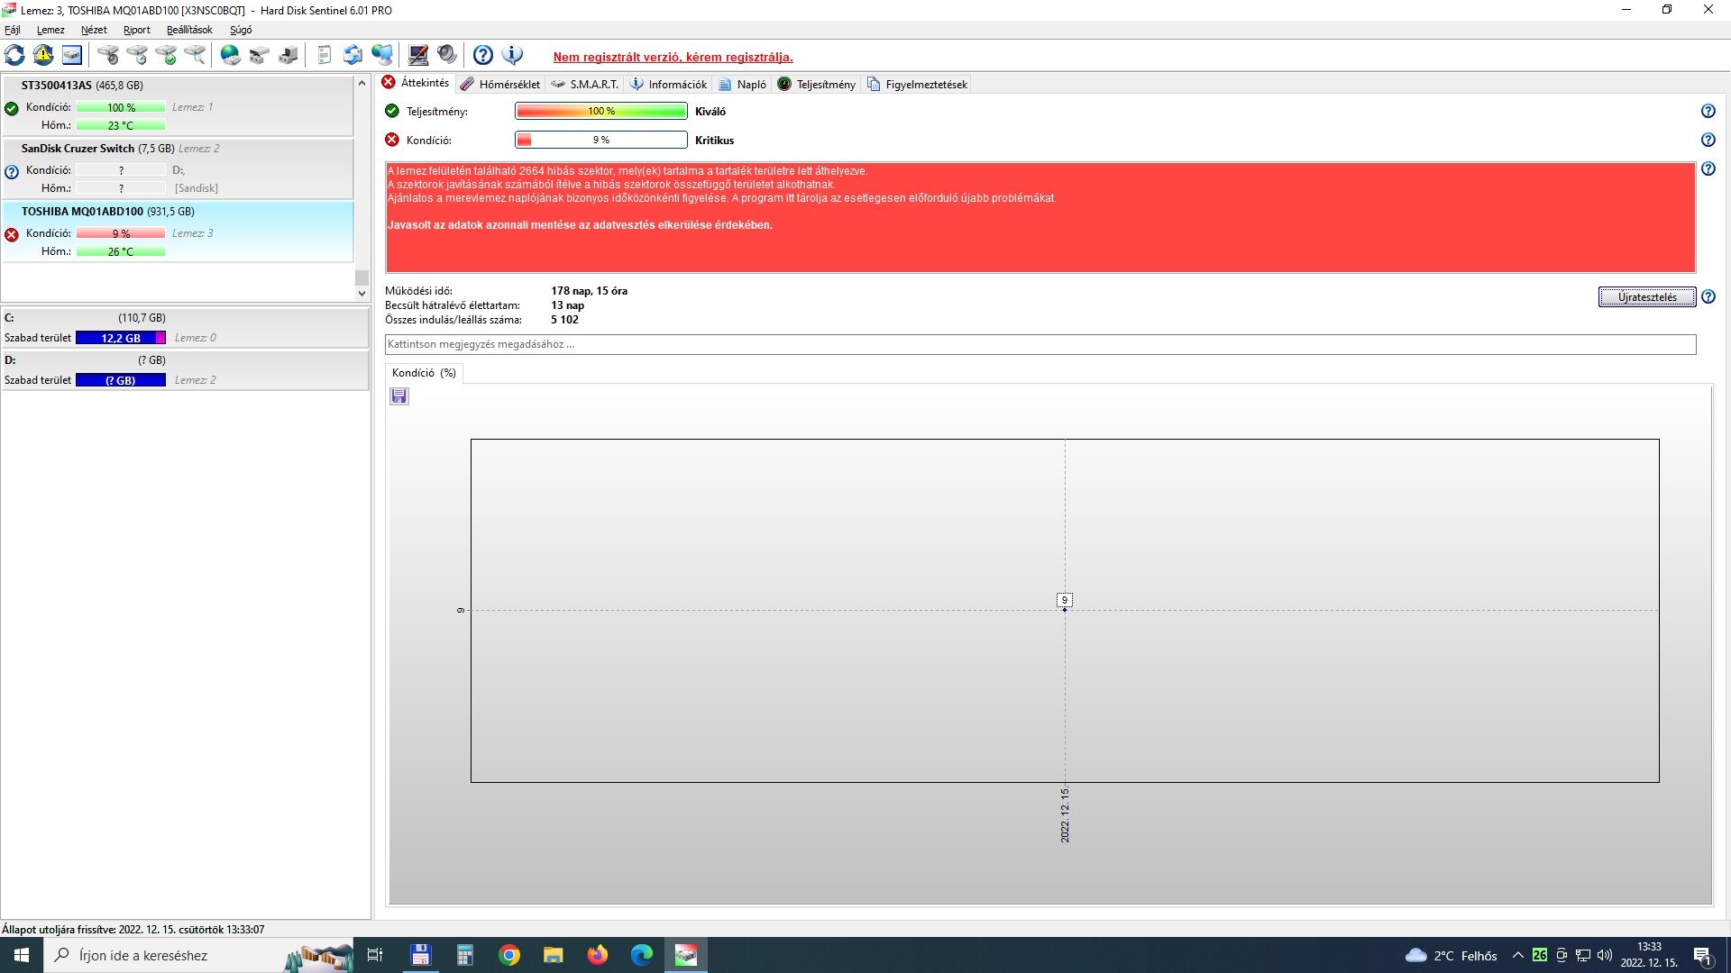Image resolution: width=1731 pixels, height=973 pixels.
Task: Click the monitor with screwdriver icon
Action: tap(418, 55)
